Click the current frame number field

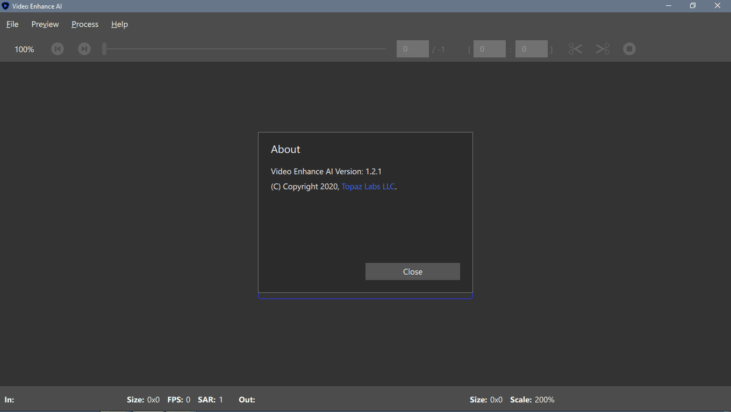click(x=413, y=49)
